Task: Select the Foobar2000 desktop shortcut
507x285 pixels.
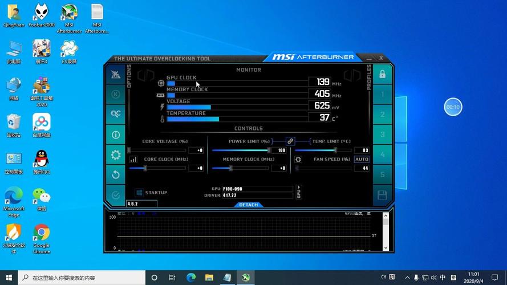Action: coord(42,15)
